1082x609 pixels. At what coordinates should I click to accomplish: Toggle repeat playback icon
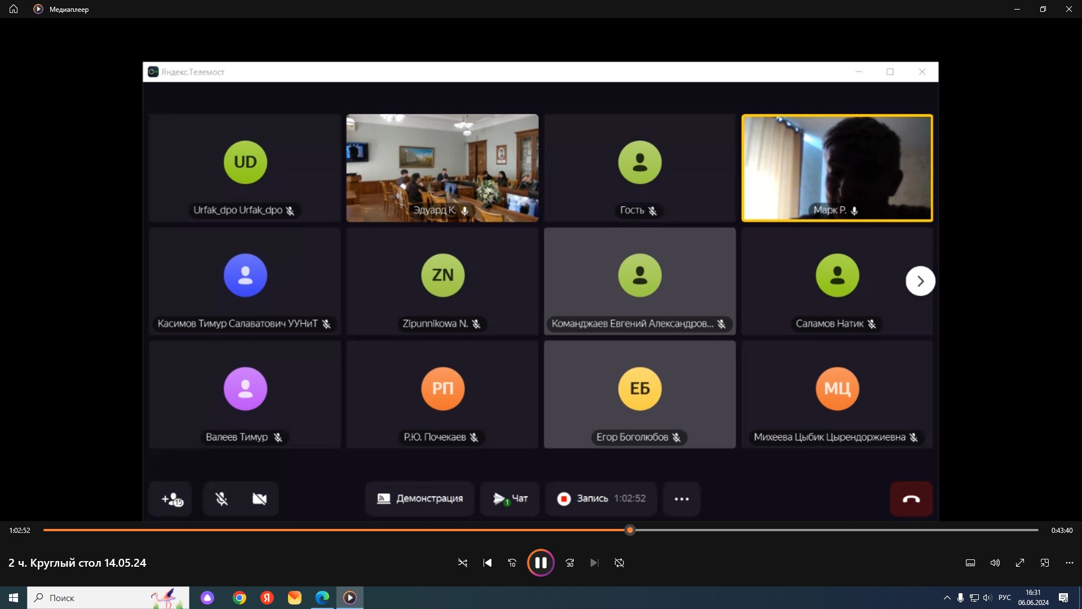(619, 563)
